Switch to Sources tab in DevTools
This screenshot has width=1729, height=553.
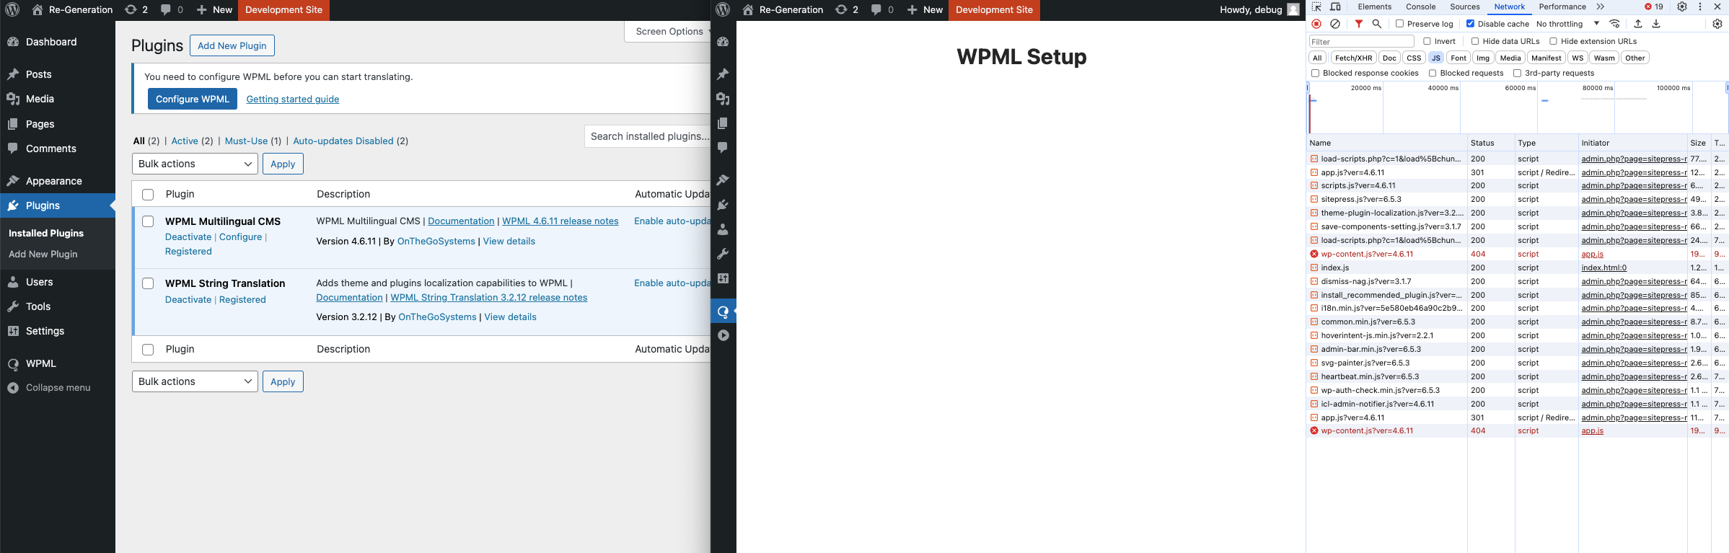coord(1465,6)
